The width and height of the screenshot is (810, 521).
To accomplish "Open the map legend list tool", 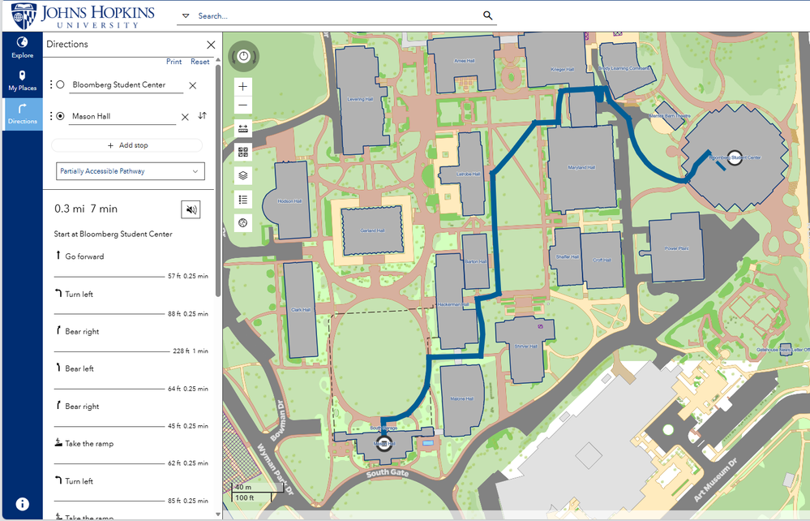I will tap(243, 200).
